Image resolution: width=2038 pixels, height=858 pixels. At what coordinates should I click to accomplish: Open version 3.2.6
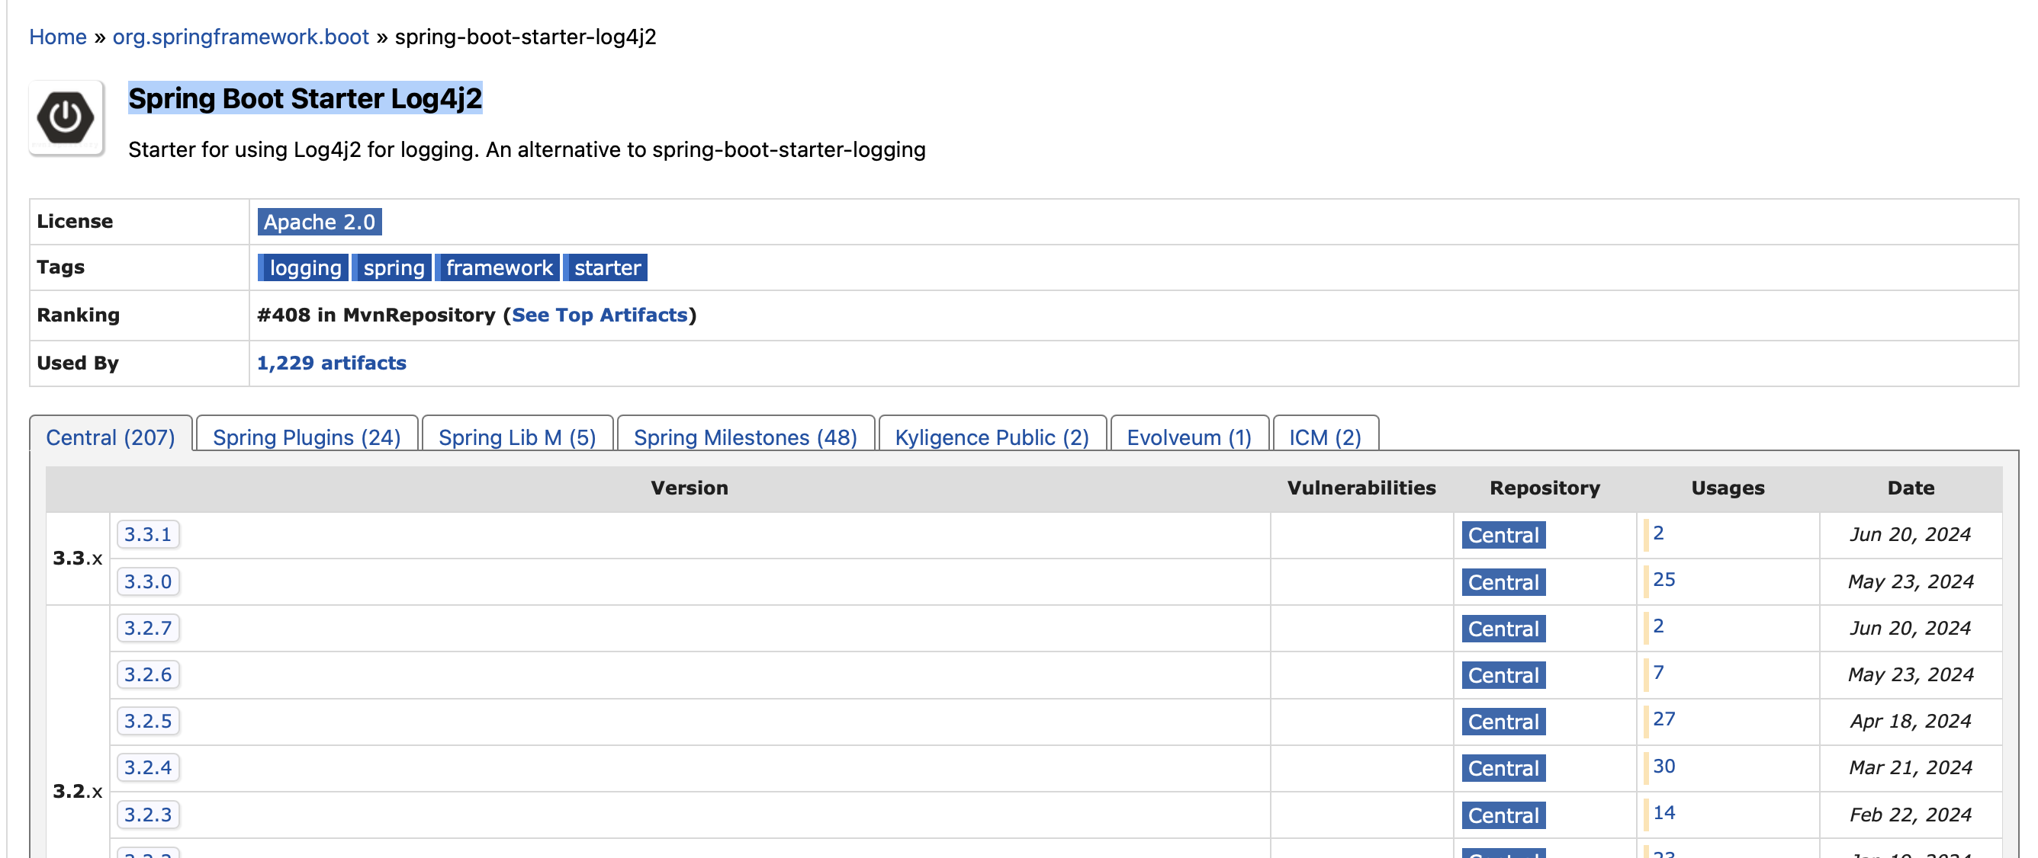pos(148,674)
